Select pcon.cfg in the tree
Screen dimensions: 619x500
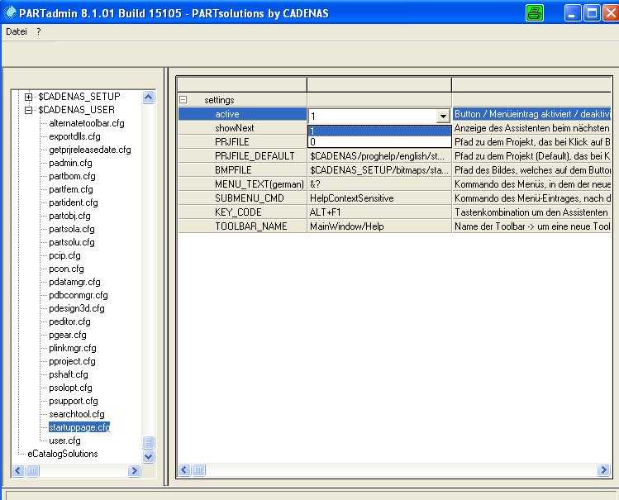pos(66,269)
